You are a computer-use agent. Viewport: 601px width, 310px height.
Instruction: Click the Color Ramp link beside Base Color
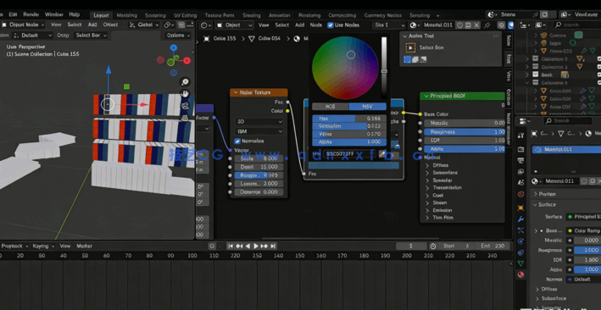point(583,230)
